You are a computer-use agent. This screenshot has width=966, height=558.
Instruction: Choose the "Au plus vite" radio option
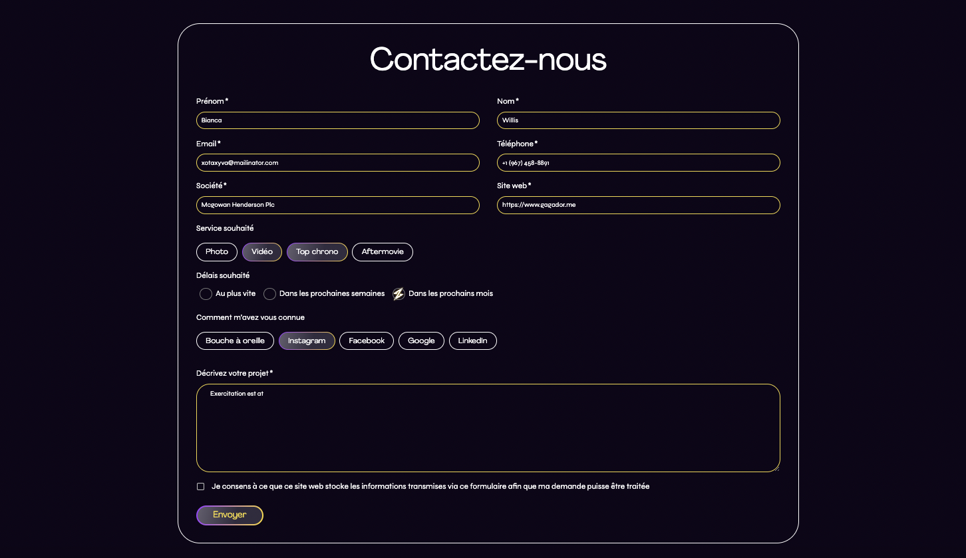206,294
